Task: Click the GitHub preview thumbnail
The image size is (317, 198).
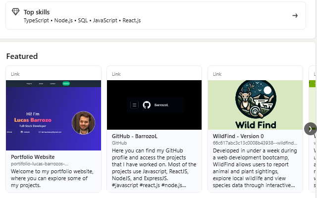Action: (x=154, y=105)
